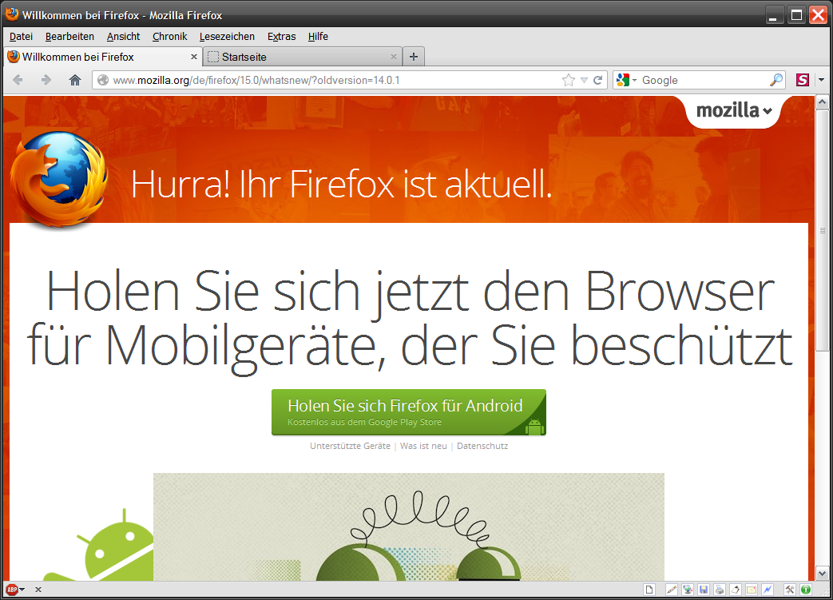Click the scrollbar down arrow
The width and height of the screenshot is (833, 600).
click(x=823, y=574)
